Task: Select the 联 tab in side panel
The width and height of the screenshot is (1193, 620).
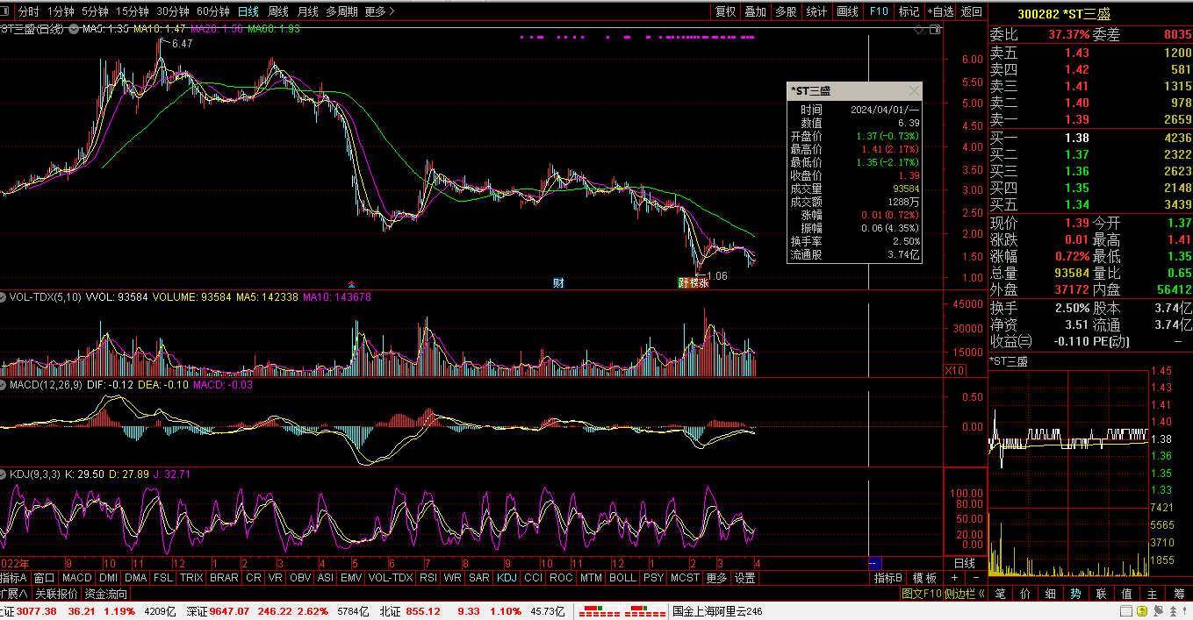Action: tap(1102, 594)
